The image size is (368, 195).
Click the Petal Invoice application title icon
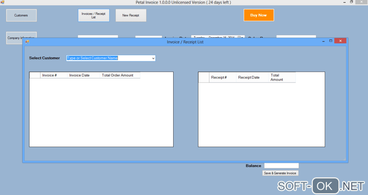[x=3, y=2]
